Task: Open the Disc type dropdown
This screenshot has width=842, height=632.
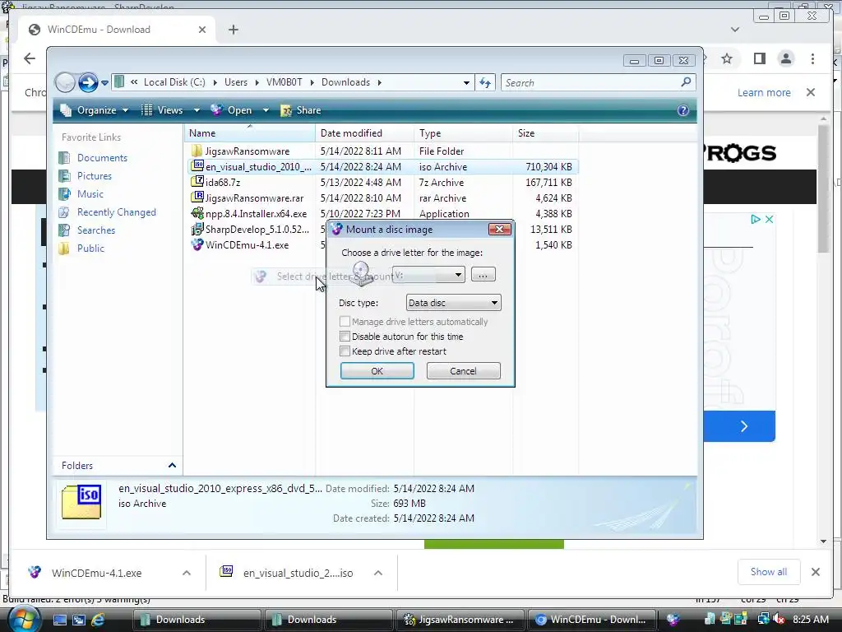Action: 494,303
